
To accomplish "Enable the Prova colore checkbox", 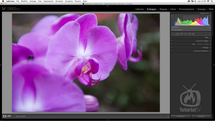I will [15, 116].
